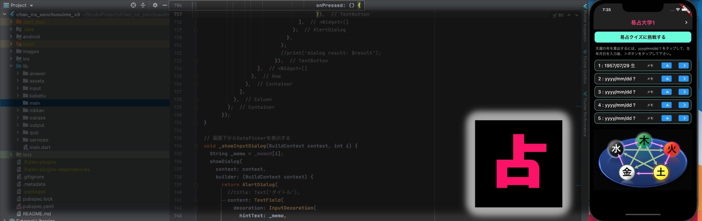Click the chart button on row 1
The height and width of the screenshot is (221, 702).
pos(666,65)
